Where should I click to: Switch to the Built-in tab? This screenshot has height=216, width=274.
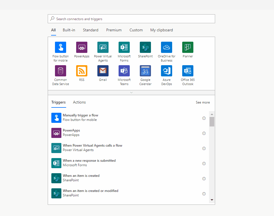click(x=69, y=30)
